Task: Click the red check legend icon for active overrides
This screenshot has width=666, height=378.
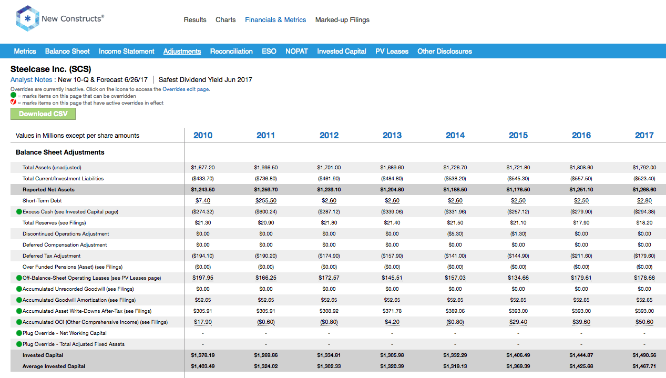Action: click(x=14, y=103)
